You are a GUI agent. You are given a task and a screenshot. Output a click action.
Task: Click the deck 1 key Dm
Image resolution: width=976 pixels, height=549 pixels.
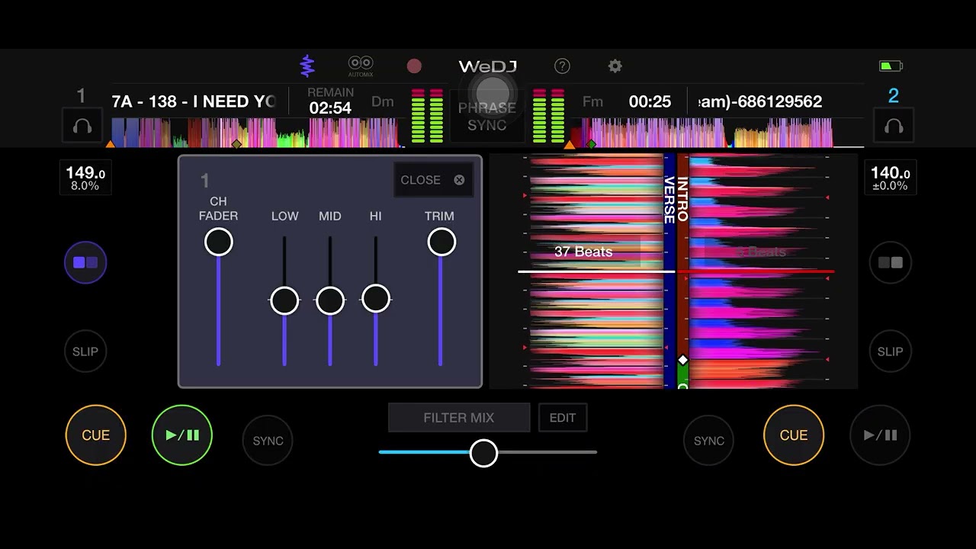coord(383,101)
